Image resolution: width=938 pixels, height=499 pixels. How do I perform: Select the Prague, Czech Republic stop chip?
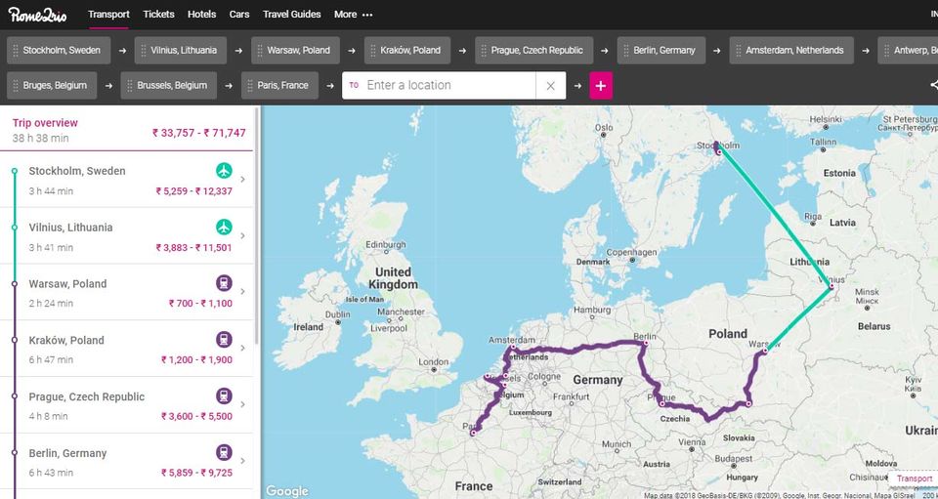point(534,50)
